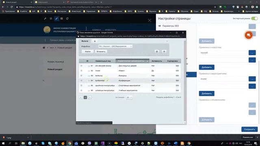Click the home icon in the breadcrumb
This screenshot has width=260, height=146.
coord(44,48)
